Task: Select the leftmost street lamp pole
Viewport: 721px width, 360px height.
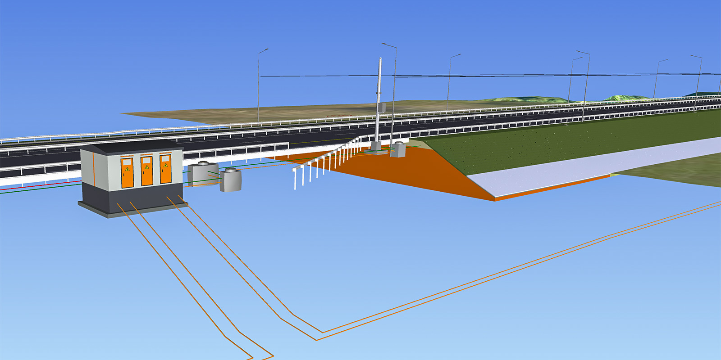Action: pyautogui.click(x=260, y=85)
